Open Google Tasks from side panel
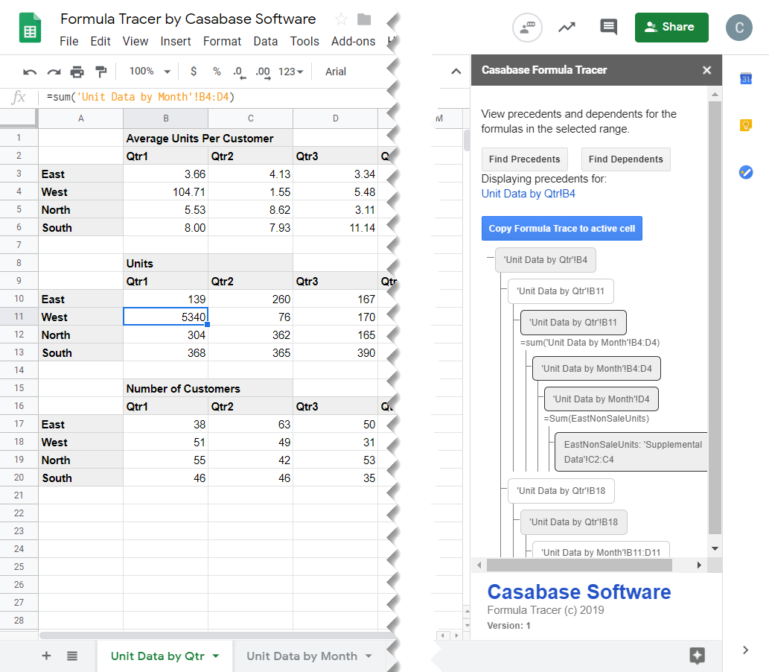Screen dimensions: 769x672 tap(745, 172)
